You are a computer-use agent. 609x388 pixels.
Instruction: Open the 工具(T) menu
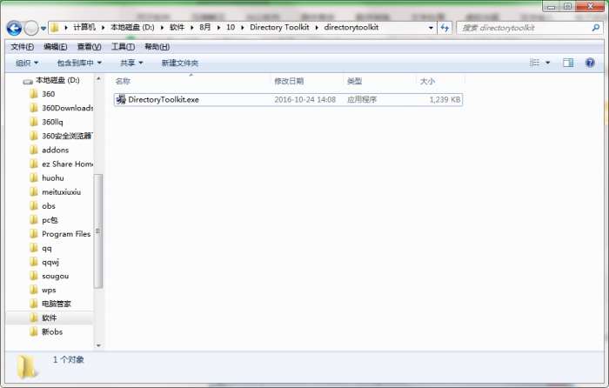click(x=123, y=47)
